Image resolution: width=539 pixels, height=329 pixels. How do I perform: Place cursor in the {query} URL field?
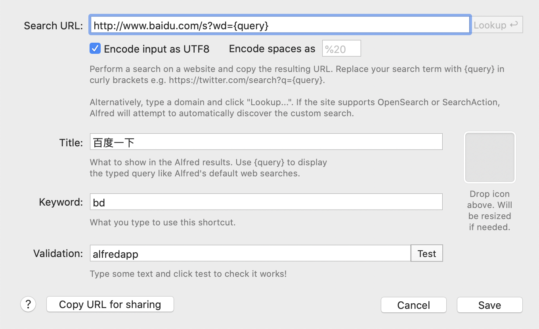[x=280, y=25]
